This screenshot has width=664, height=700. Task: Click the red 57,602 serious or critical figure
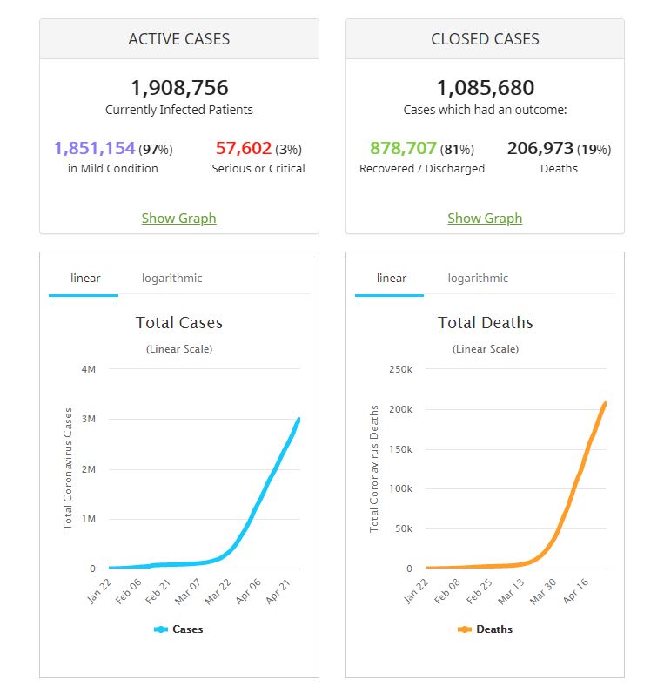pos(244,148)
